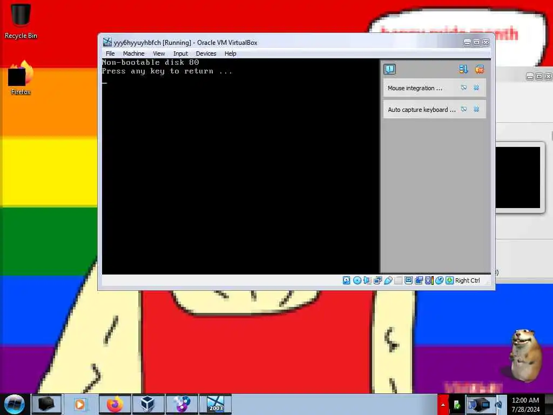The image size is (553, 415).
Task: Click the forbid icon on Auto capture keyboard notification
Action: pos(464,109)
